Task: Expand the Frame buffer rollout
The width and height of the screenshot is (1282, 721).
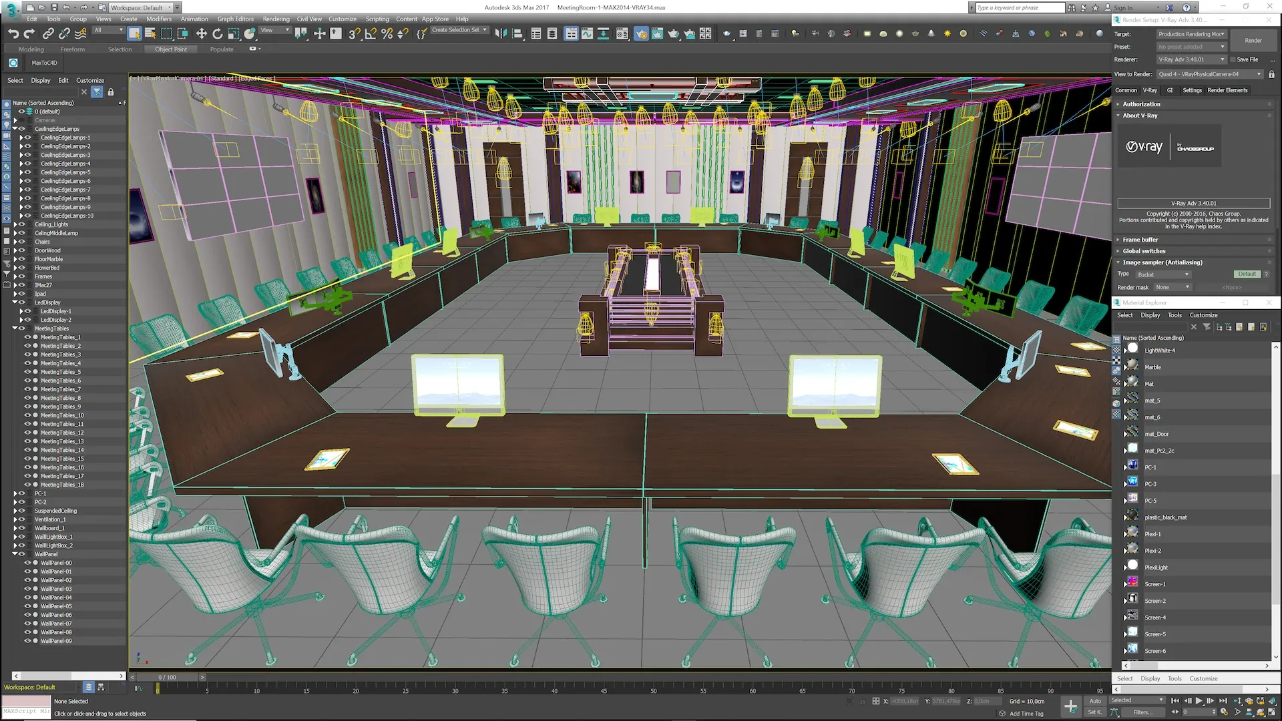Action: tap(1140, 240)
